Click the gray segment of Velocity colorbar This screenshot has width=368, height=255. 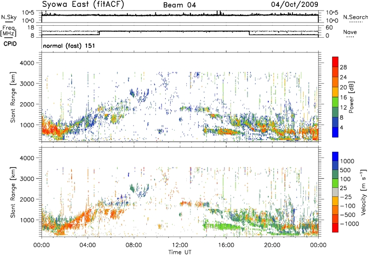[335, 192]
